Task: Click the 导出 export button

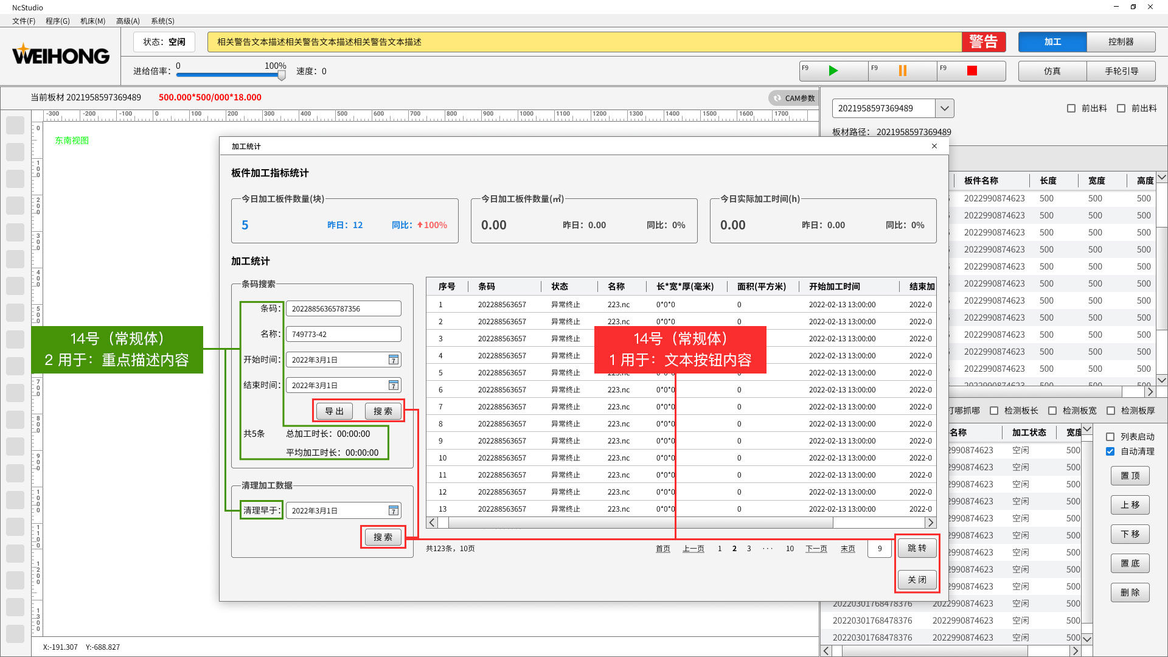Action: tap(334, 411)
